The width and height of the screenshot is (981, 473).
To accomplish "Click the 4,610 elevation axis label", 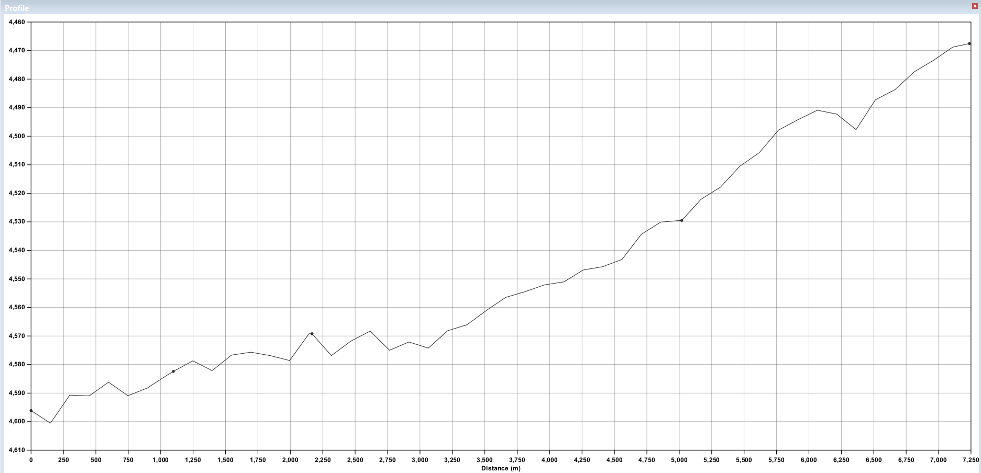I will tap(17, 450).
